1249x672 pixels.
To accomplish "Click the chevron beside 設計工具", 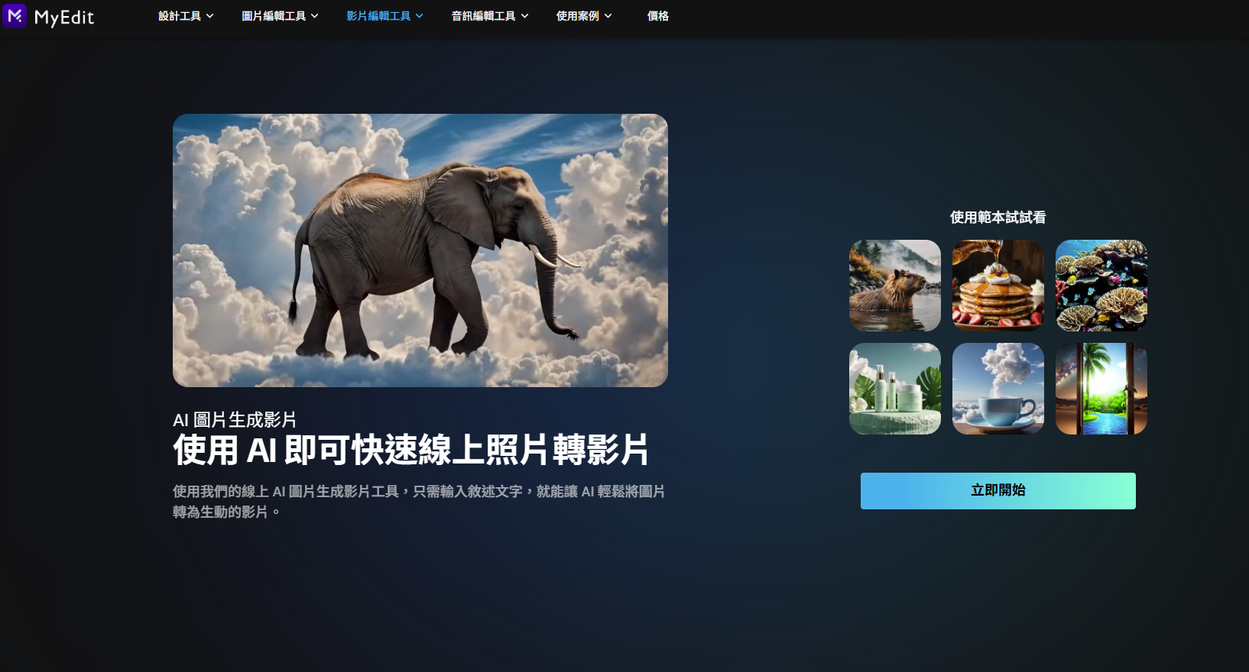I will coord(210,16).
